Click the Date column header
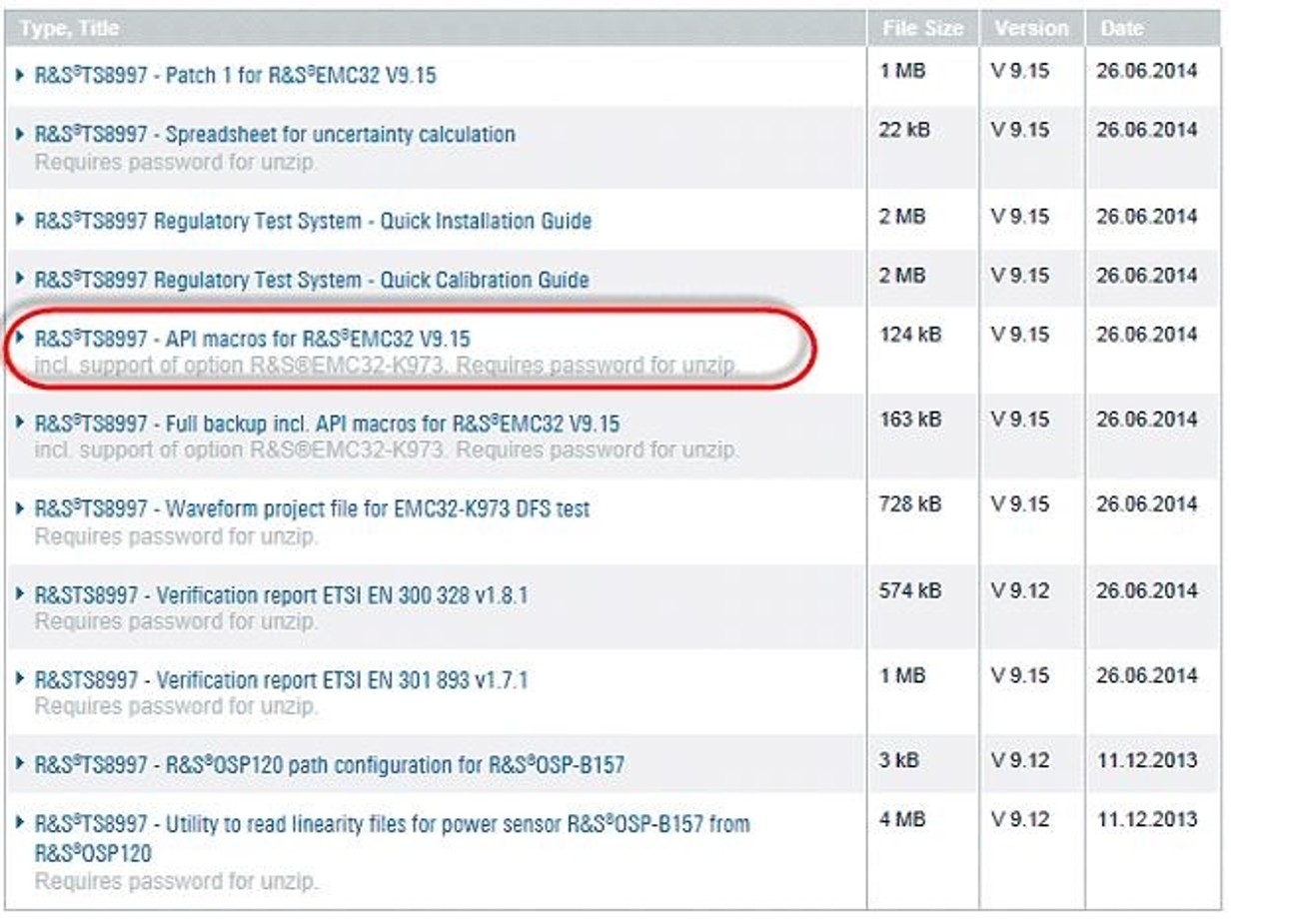The height and width of the screenshot is (919, 1299). pos(1153,28)
